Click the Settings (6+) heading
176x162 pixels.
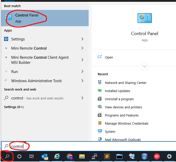(x=14, y=107)
